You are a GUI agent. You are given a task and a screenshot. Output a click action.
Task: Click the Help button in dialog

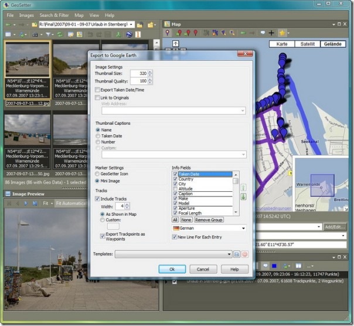point(234,269)
